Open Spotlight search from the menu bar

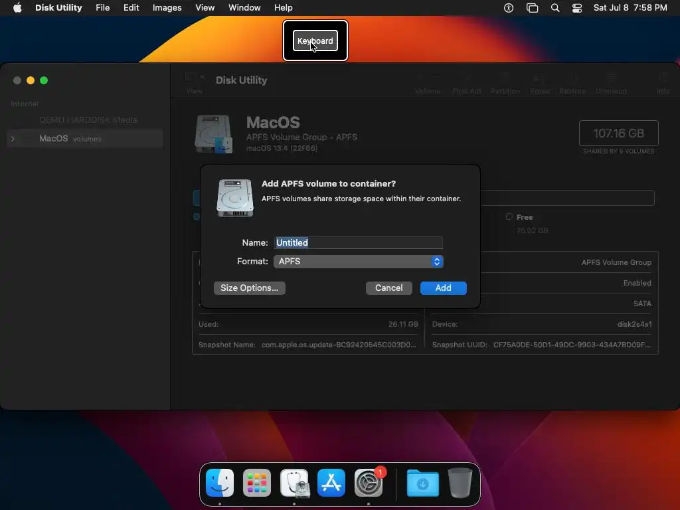555,8
